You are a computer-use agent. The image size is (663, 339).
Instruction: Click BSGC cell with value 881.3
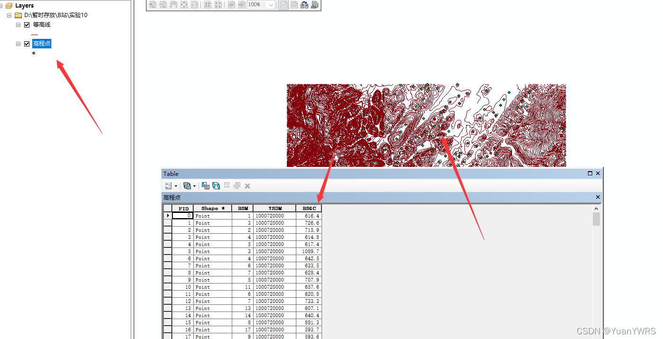(x=309, y=322)
